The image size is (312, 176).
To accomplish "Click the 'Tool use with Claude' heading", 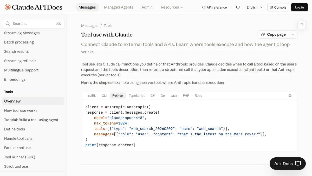I will 107,35.
